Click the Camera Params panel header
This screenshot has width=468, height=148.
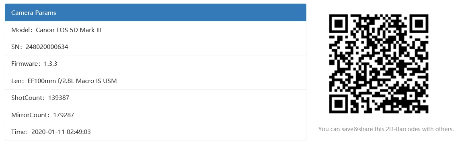(x=156, y=12)
